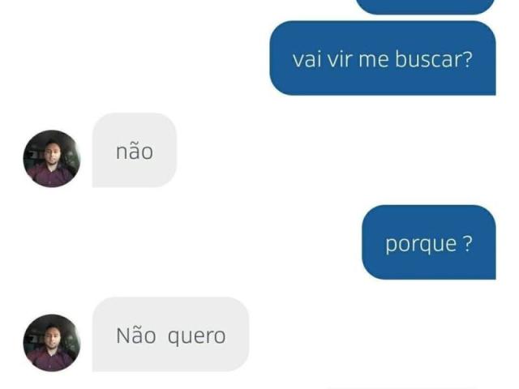
Task: Select the gray "não" reply bubble
Action: pos(135,150)
